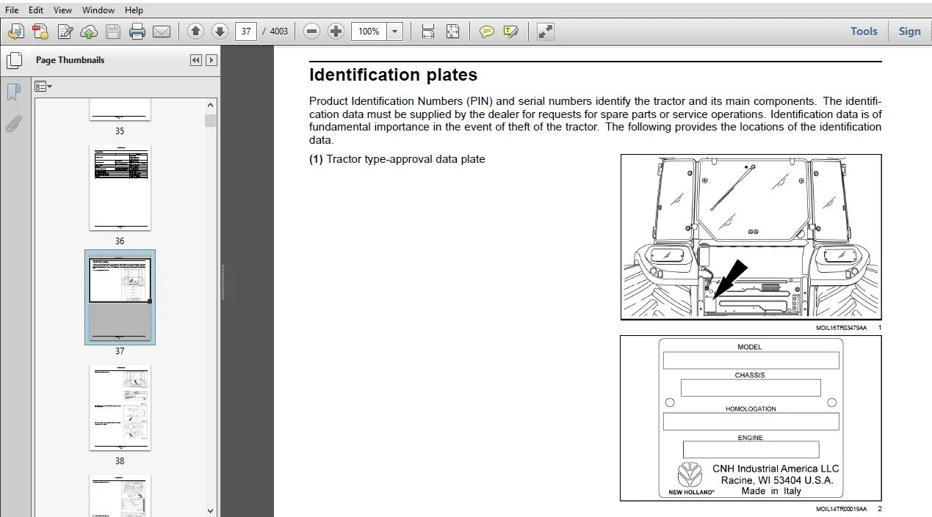Image resolution: width=932 pixels, height=517 pixels.
Task: Open the Window menu
Action: point(98,10)
